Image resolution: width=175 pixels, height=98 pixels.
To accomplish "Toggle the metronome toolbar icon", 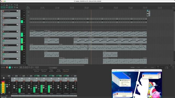I will pos(17,5).
